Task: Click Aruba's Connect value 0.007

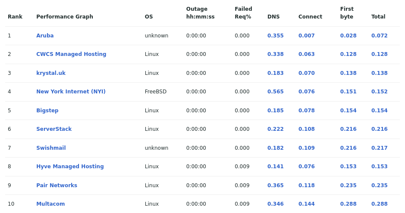Action: [307, 36]
